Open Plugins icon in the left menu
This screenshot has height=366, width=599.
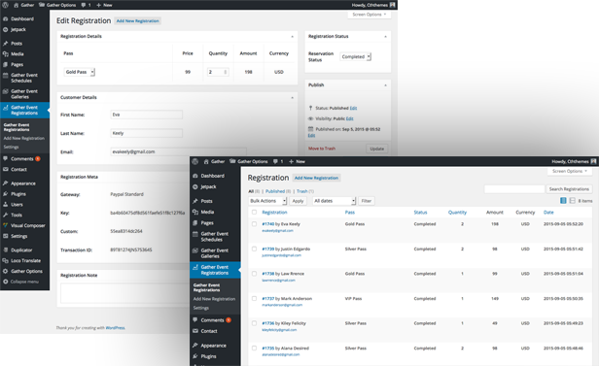coord(6,194)
